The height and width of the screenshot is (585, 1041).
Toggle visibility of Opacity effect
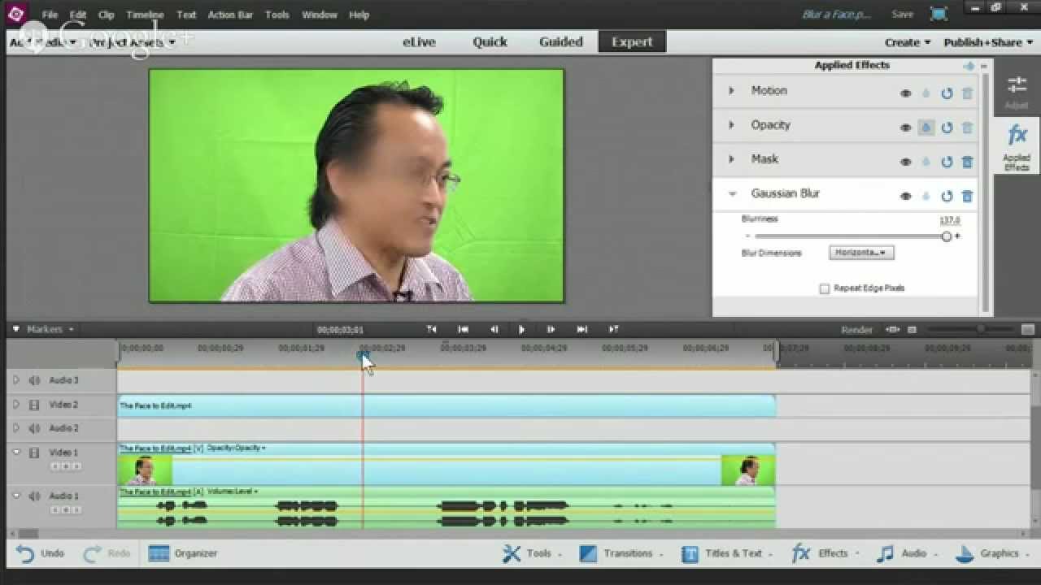point(905,128)
